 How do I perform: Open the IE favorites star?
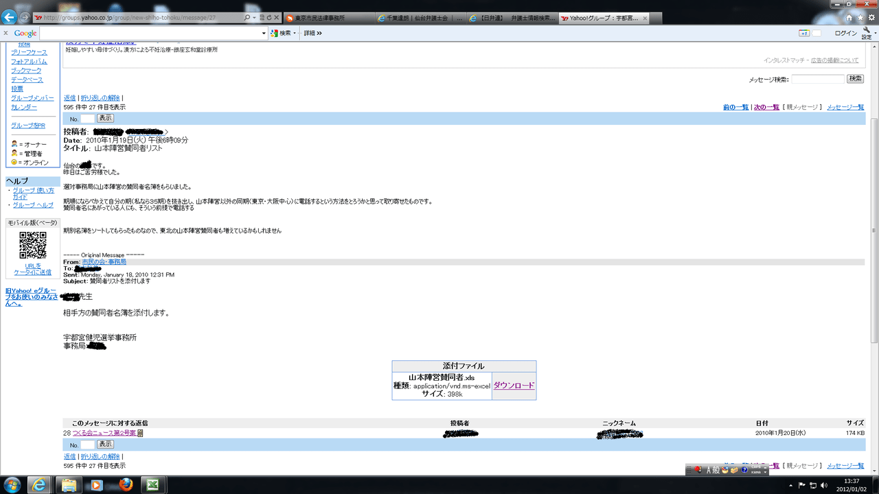[860, 18]
